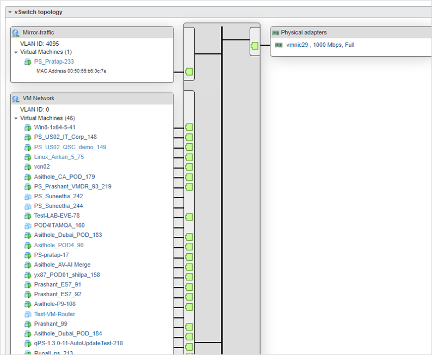
Task: Click VM icon beside PS-pratap-17
Action: pos(28,255)
